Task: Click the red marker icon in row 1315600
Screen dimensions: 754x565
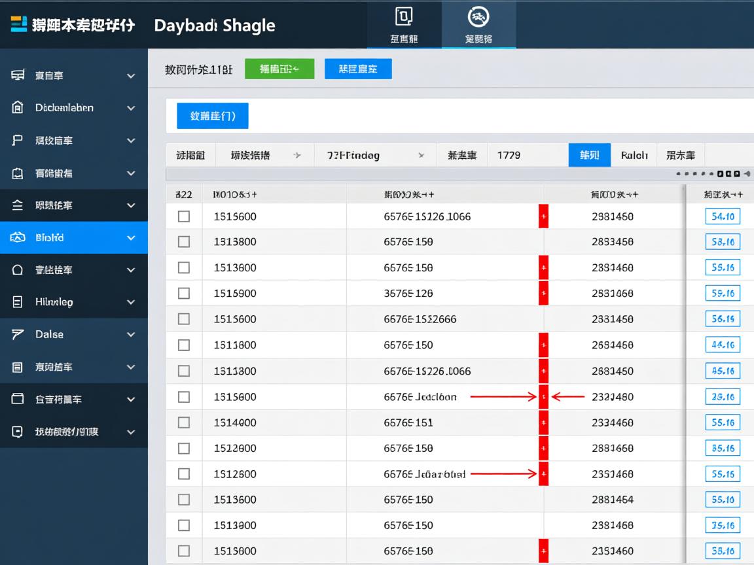Action: 543,397
